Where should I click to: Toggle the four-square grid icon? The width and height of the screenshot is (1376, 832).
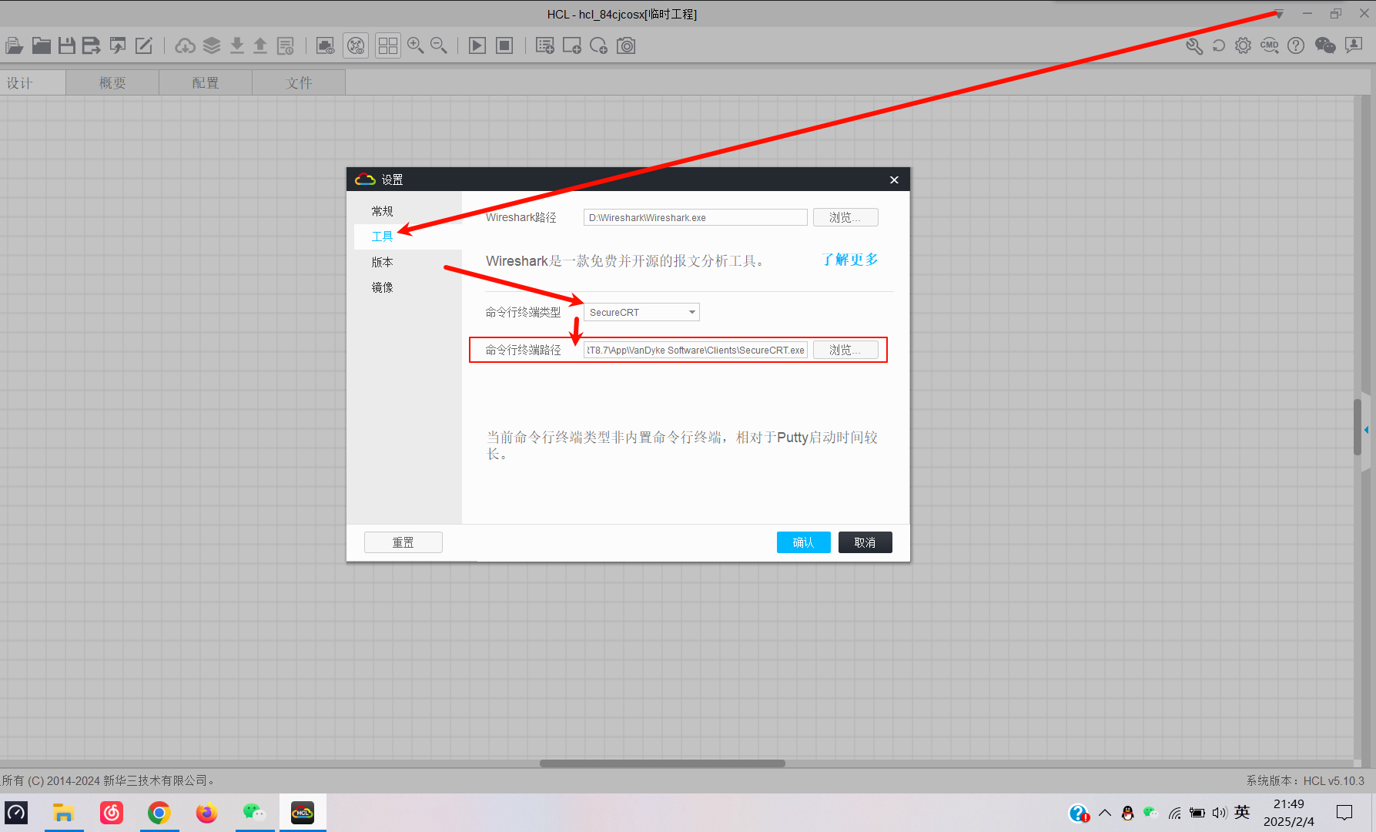click(388, 45)
